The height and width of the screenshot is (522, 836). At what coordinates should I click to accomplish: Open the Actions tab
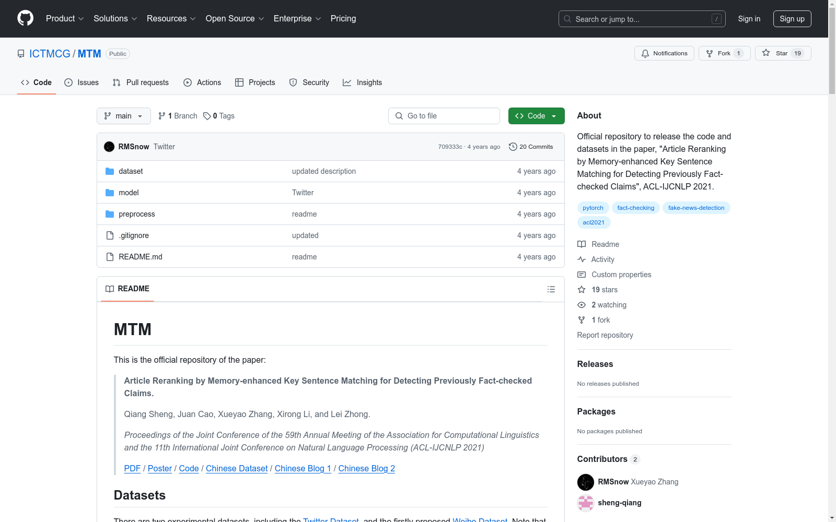(202, 82)
